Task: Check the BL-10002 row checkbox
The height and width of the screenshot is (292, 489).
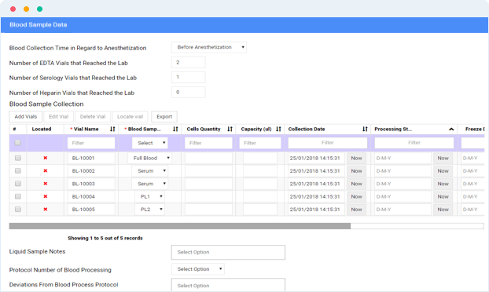Action: click(x=18, y=170)
